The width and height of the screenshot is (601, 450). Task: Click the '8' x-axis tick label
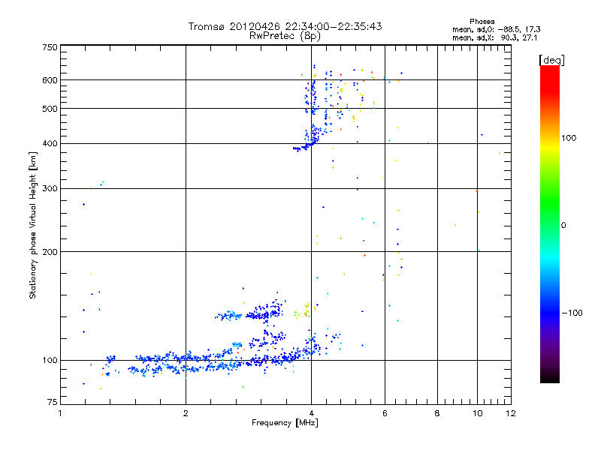437,413
